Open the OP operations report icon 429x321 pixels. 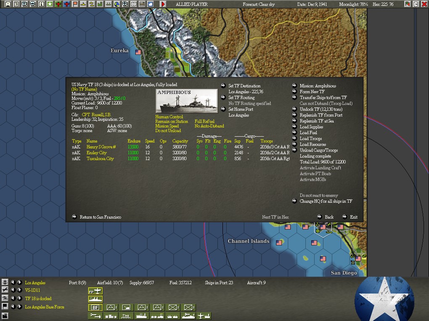click(x=133, y=4)
